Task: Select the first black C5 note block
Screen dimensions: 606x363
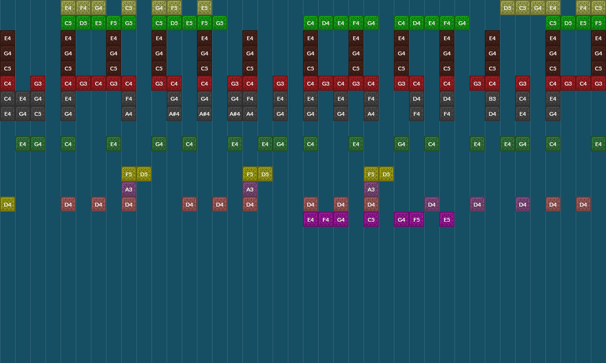Action: 7,69
